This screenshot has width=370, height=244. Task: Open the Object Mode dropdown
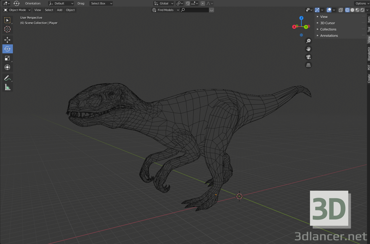pyautogui.click(x=17, y=10)
